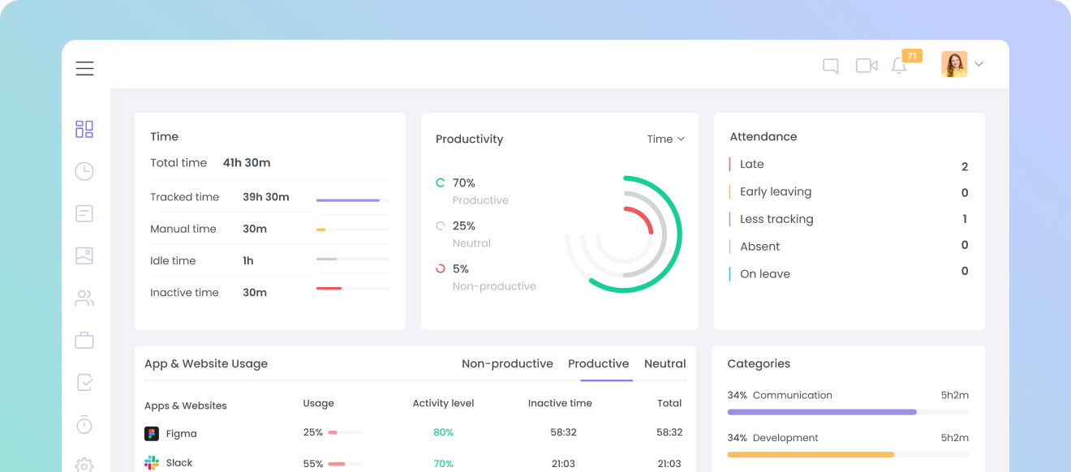Click the productivity donut chart
Viewport: 1071px width, 472px height.
(x=623, y=234)
